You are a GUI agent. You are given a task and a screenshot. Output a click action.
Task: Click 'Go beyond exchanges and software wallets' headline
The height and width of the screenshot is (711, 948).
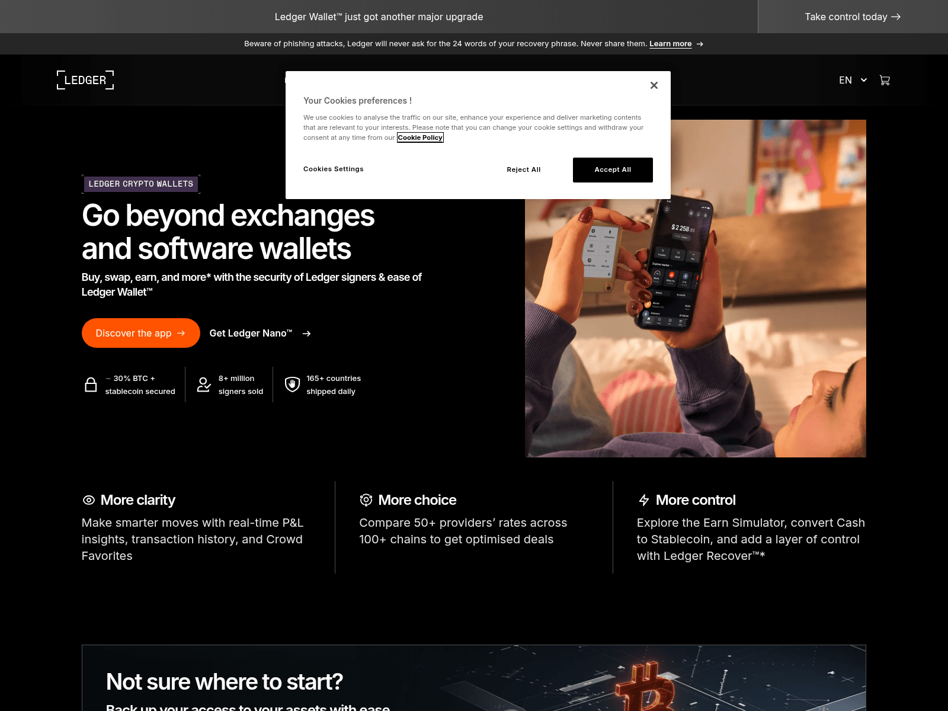pos(228,232)
